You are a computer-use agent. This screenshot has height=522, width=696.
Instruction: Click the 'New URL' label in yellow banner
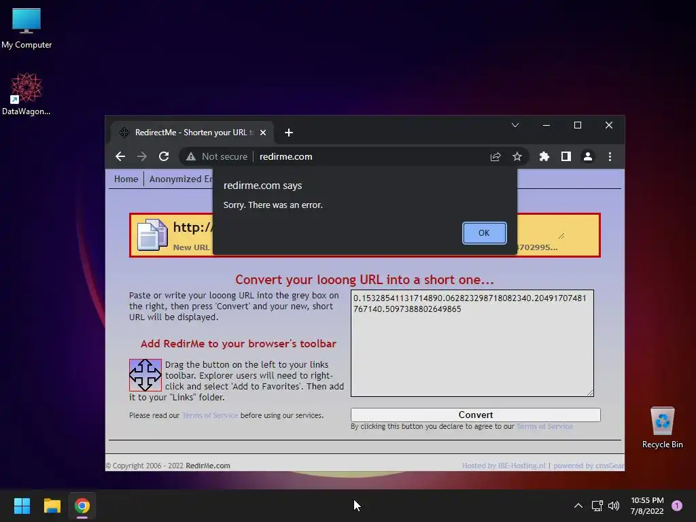191,247
